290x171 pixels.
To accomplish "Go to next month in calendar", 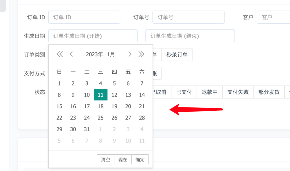I will point(130,54).
